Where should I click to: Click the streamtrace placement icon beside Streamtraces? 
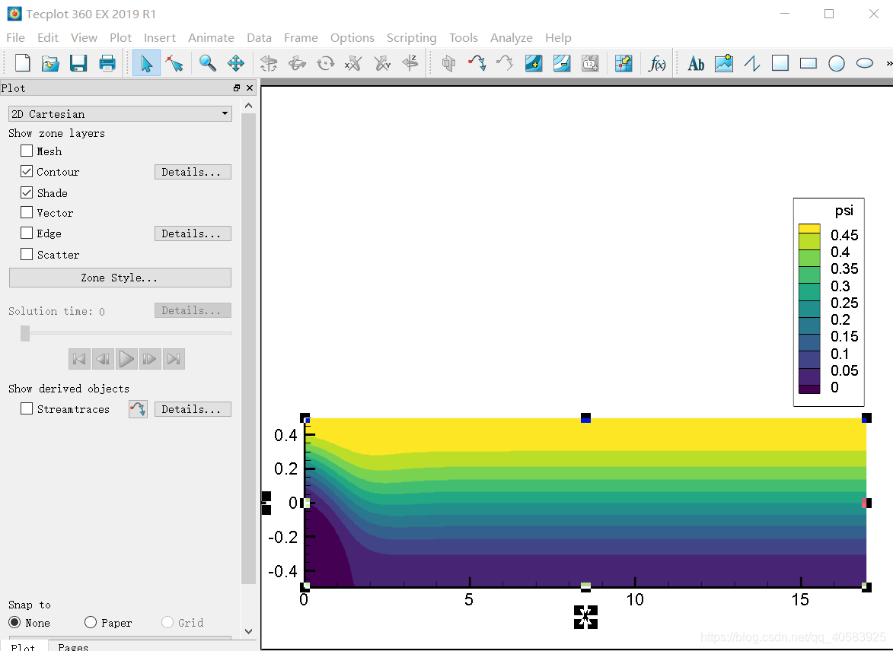pyautogui.click(x=138, y=408)
